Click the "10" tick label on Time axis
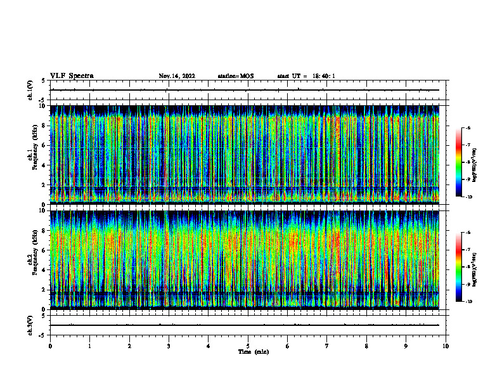 [446, 346]
